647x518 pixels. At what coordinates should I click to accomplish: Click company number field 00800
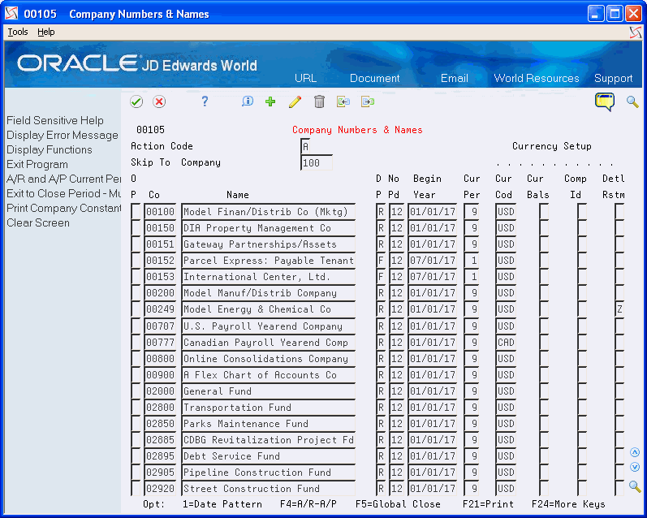tap(160, 359)
